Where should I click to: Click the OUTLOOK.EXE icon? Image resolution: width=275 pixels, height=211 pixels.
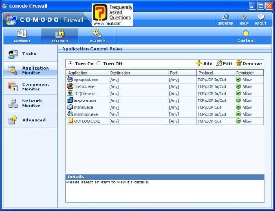(70, 121)
